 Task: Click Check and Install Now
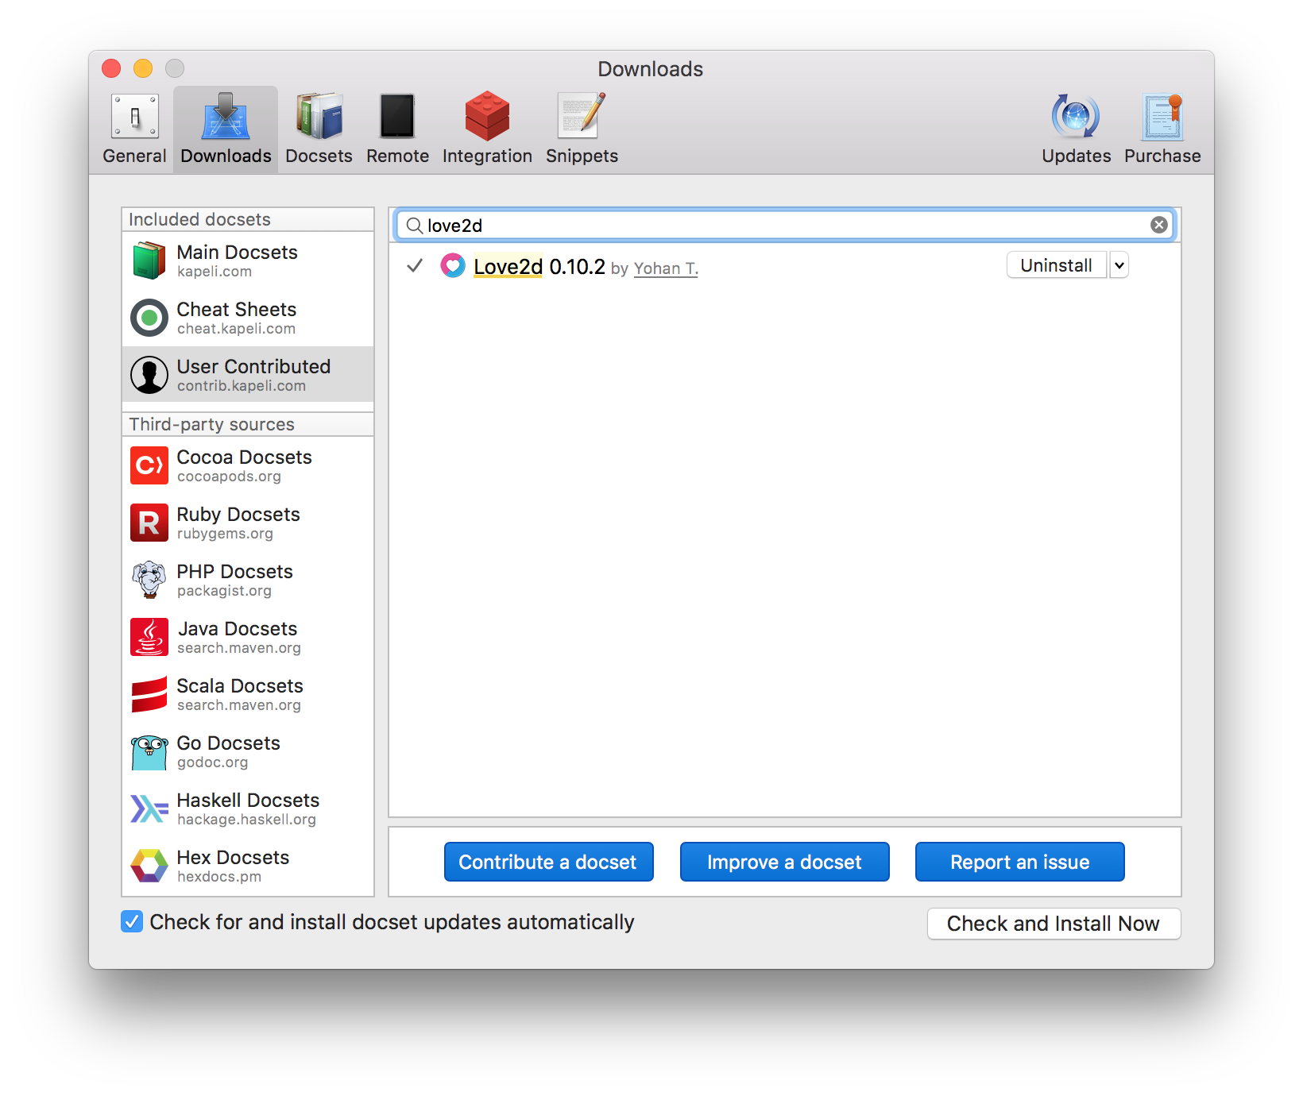(1054, 924)
